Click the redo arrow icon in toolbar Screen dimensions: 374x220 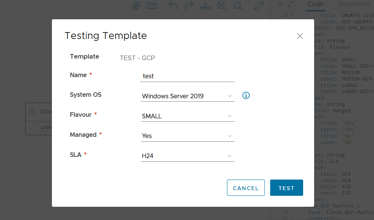point(189,6)
